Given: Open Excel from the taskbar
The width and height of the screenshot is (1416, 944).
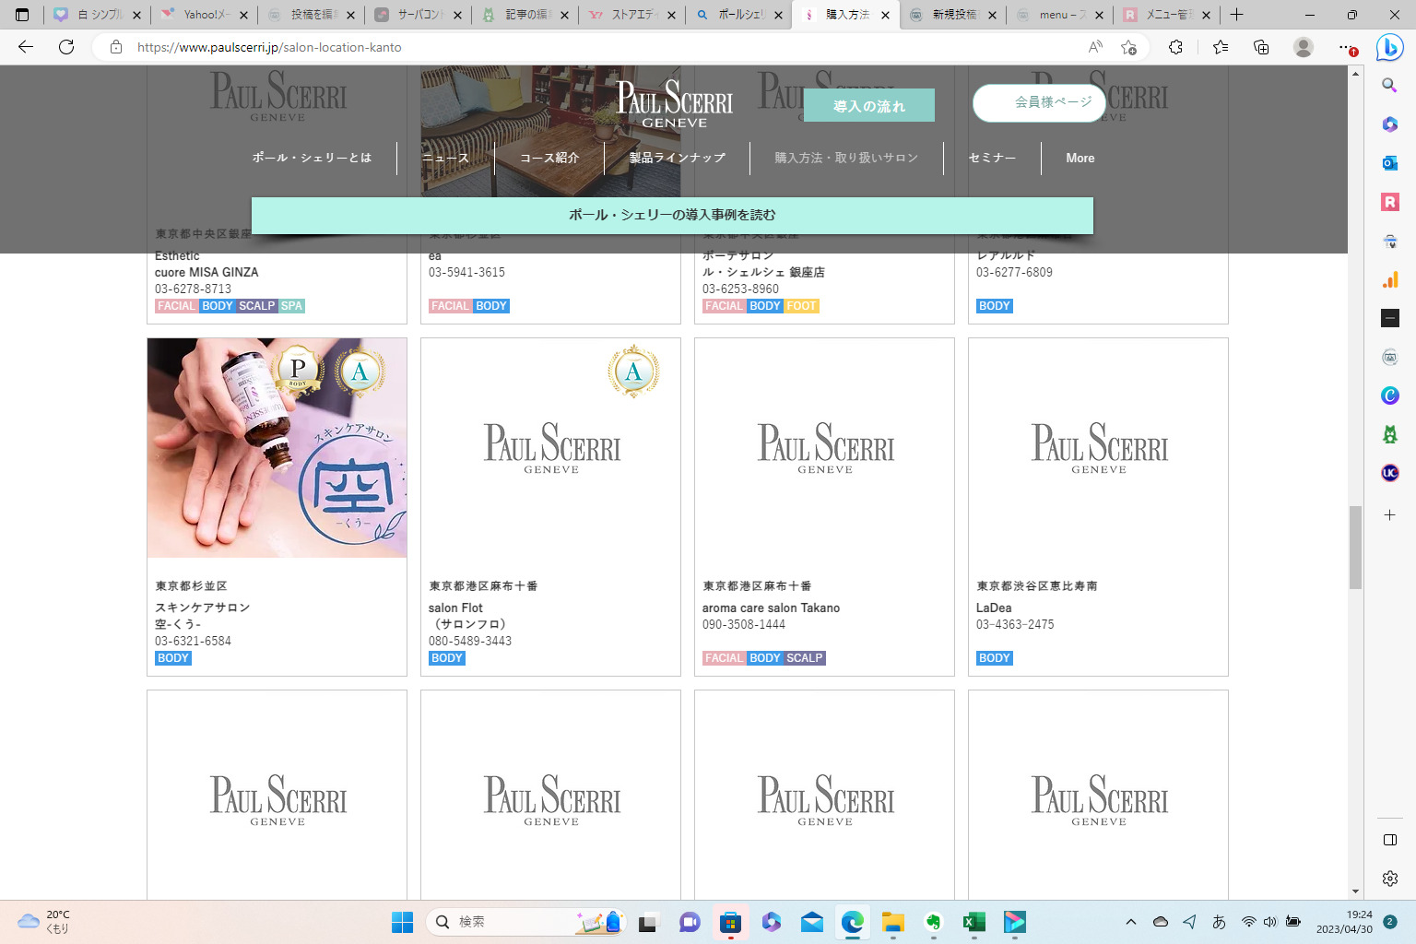Looking at the screenshot, I should point(973,922).
